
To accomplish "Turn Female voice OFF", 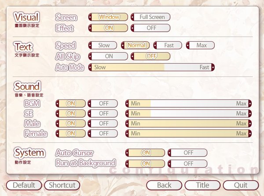I will point(103,134).
